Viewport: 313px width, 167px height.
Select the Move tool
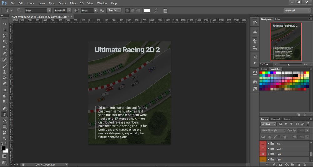click(4, 23)
